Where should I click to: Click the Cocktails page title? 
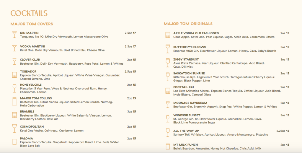[29, 13]
